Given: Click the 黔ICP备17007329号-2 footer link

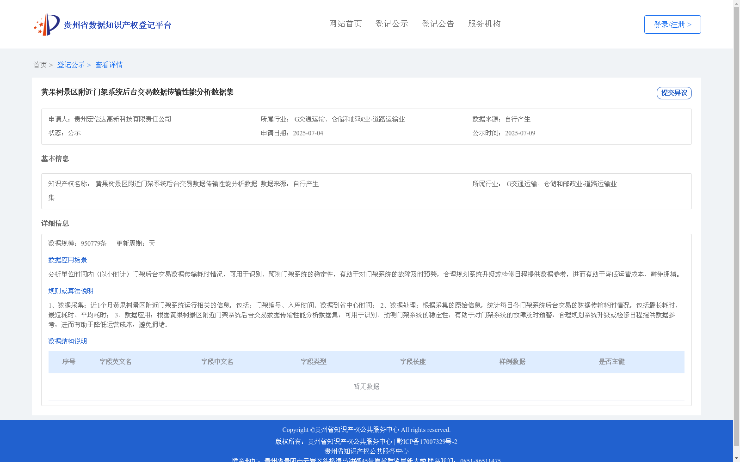Looking at the screenshot, I should 426,441.
